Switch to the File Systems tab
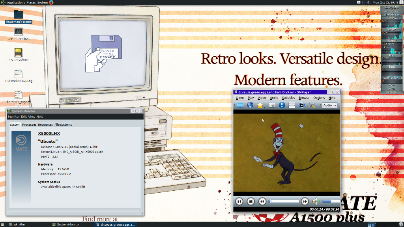Image resolution: width=404 pixels, height=227 pixels. point(63,125)
